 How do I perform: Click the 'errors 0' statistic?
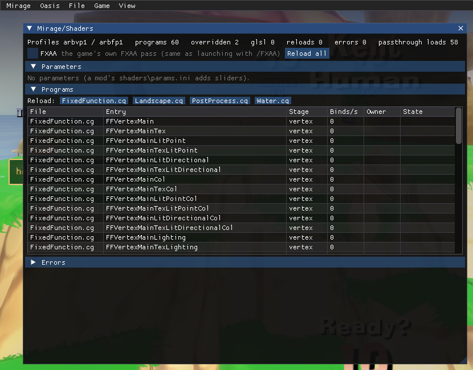click(x=350, y=42)
